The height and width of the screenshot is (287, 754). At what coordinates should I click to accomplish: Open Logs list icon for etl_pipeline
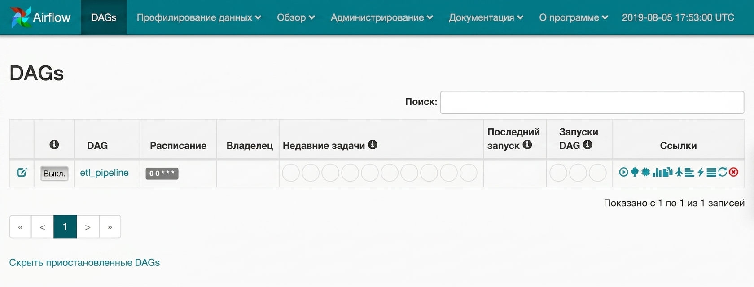point(711,172)
